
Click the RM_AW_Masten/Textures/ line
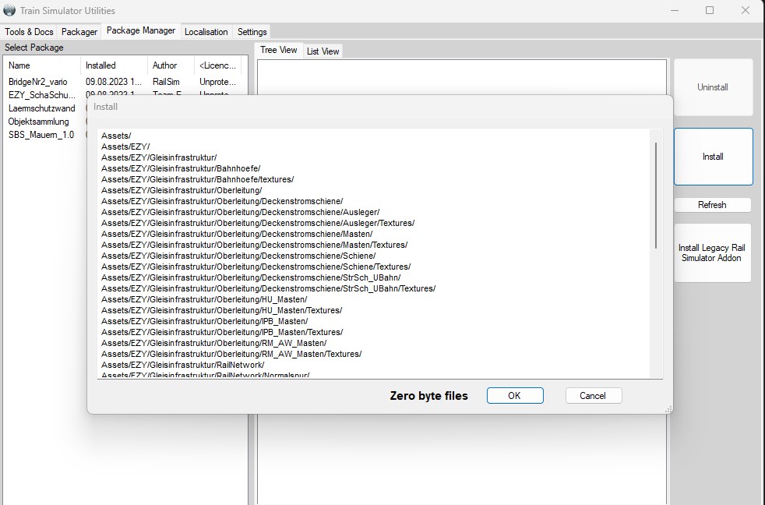coord(231,355)
